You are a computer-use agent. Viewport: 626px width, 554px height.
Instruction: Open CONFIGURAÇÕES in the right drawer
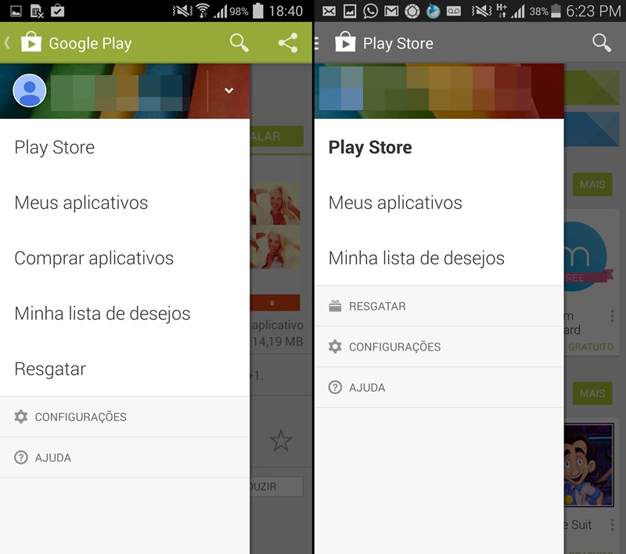click(x=439, y=347)
